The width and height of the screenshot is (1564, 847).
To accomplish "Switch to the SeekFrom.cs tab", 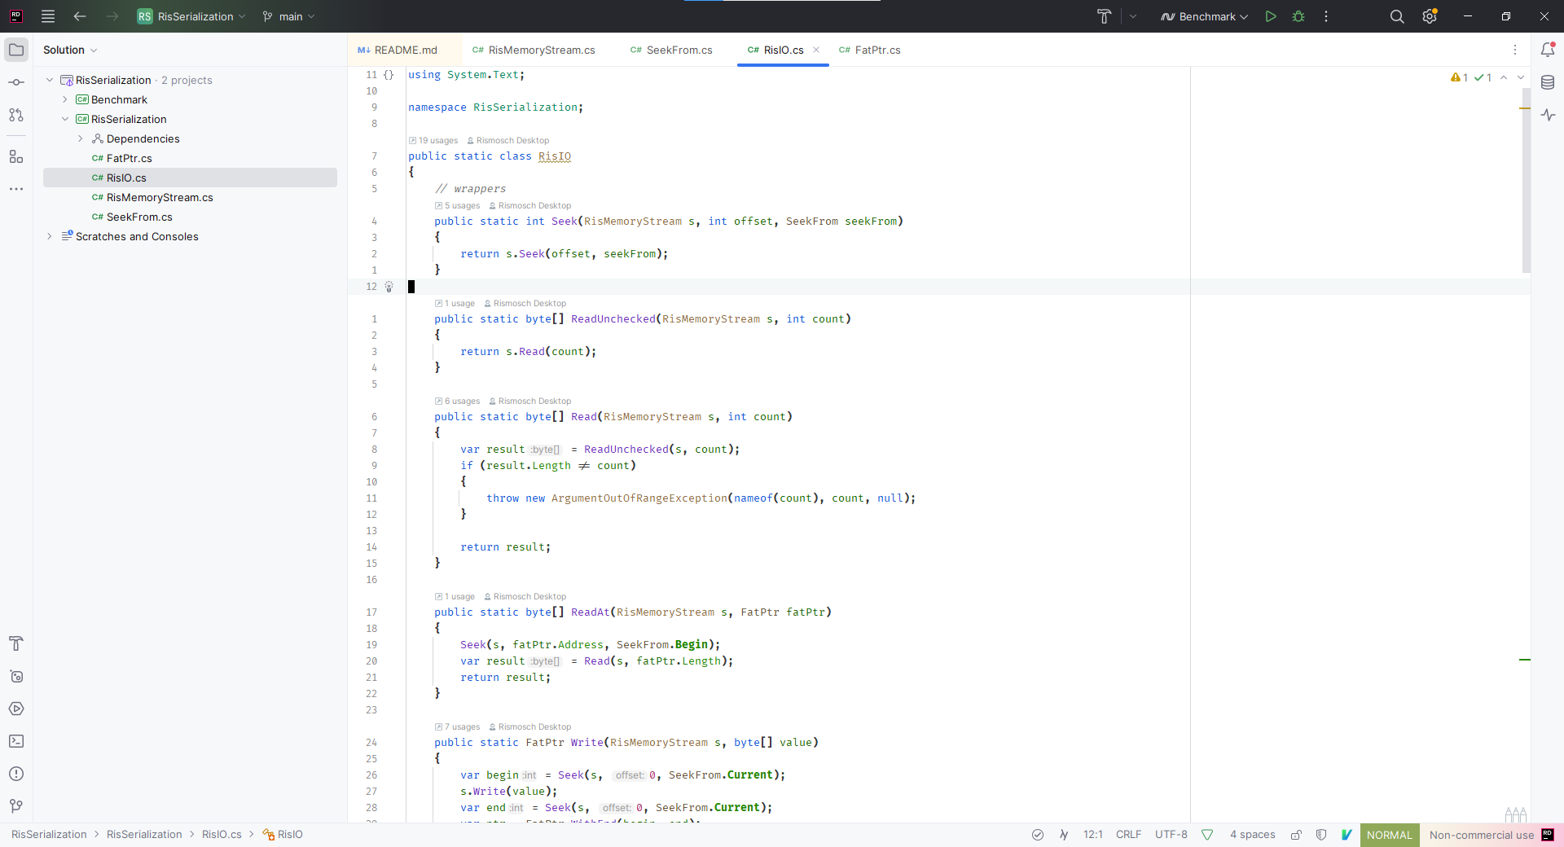I will (678, 50).
